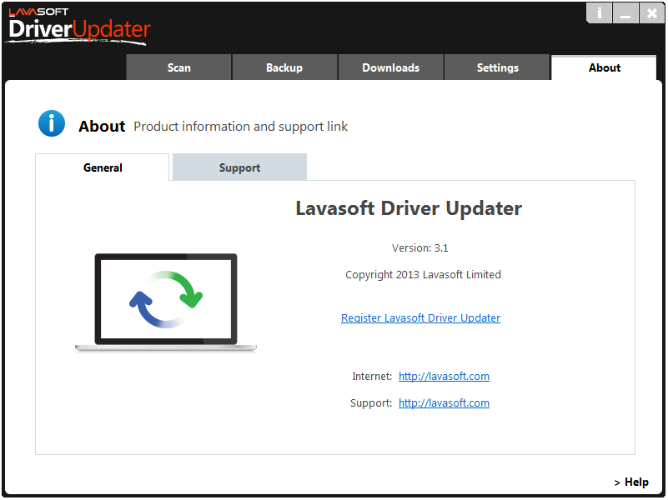Go to the Downloads tab
This screenshot has height=500, width=668.
pyautogui.click(x=390, y=67)
